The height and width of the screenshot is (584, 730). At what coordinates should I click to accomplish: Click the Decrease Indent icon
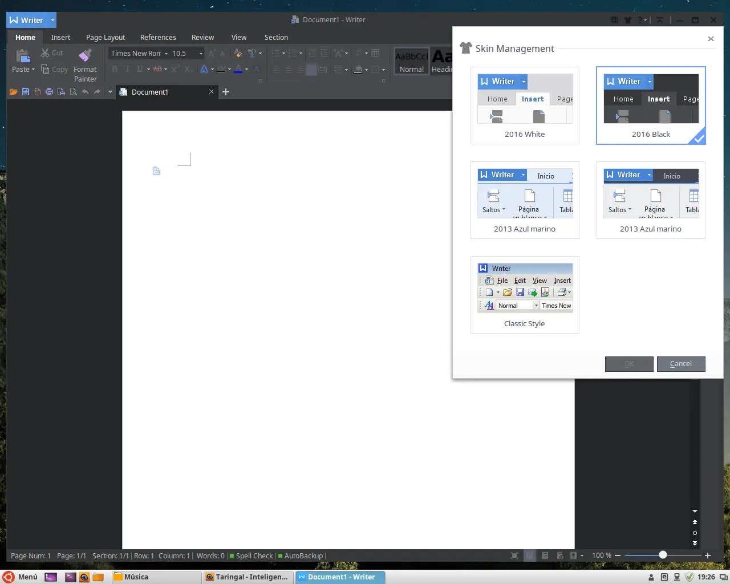coord(312,53)
